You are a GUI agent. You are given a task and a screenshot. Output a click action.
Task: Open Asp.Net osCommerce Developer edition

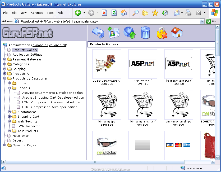click(x=52, y=93)
